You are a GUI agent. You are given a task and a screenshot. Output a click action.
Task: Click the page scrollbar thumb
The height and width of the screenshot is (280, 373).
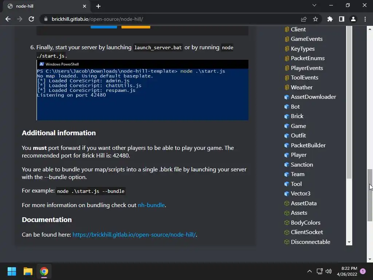[x=370, y=195]
